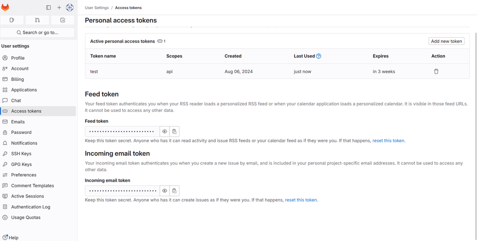Click the GitLab logo icon
This screenshot has height=241, width=477.
coord(6,8)
